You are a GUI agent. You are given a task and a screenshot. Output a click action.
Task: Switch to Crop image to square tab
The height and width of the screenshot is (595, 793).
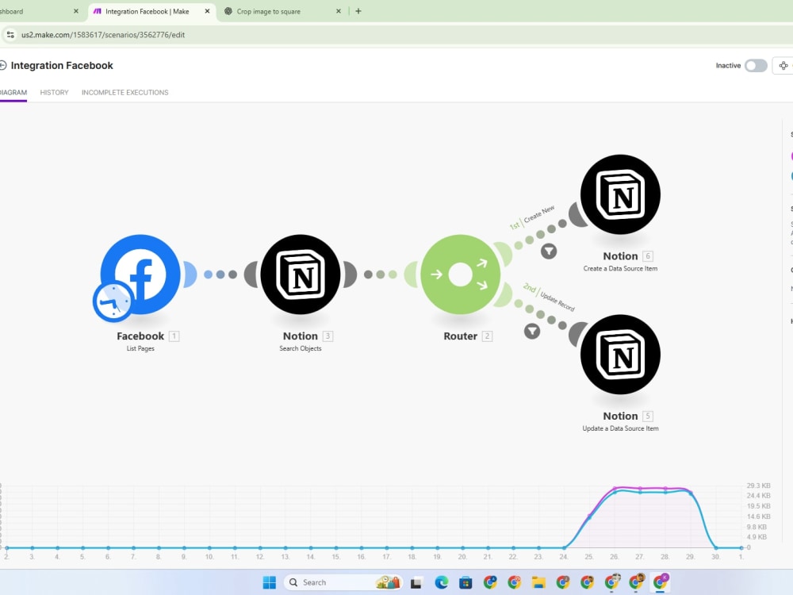point(269,11)
